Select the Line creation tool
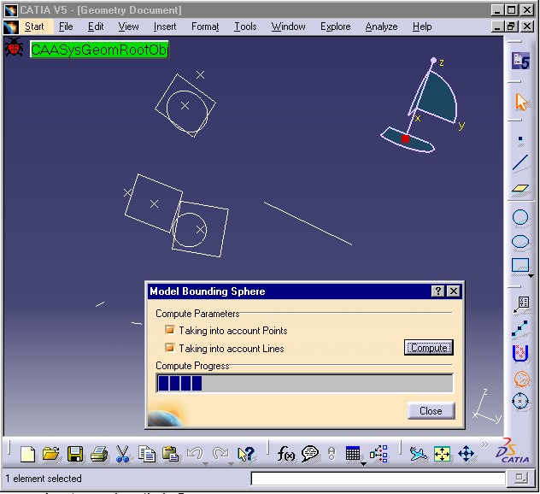 click(x=520, y=163)
